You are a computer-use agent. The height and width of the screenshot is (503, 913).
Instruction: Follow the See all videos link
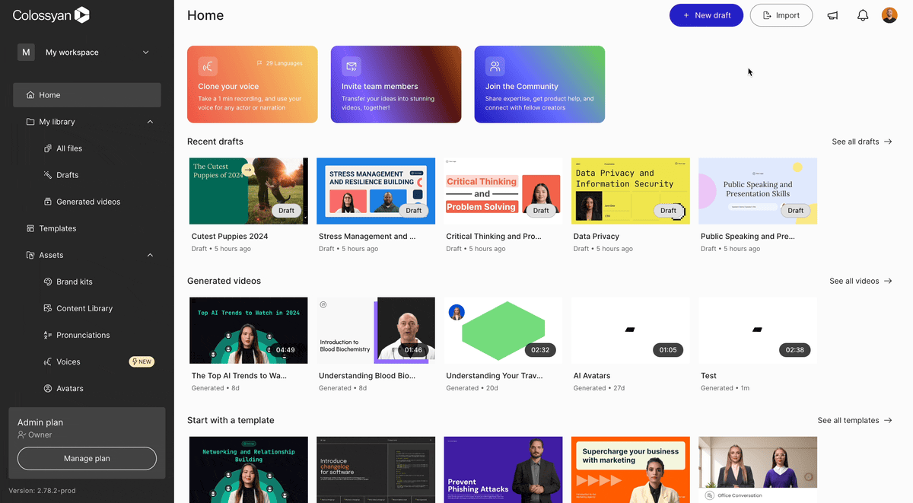click(861, 281)
